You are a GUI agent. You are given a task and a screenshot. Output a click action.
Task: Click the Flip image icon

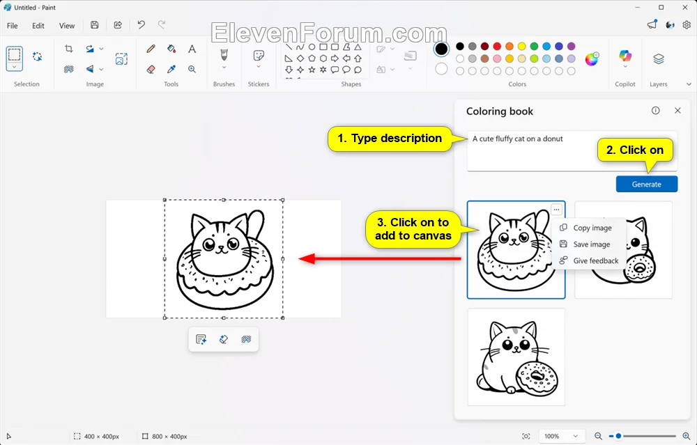point(90,69)
